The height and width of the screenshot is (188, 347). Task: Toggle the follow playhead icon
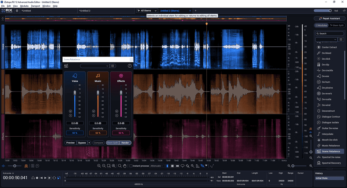pyautogui.click(x=59, y=178)
